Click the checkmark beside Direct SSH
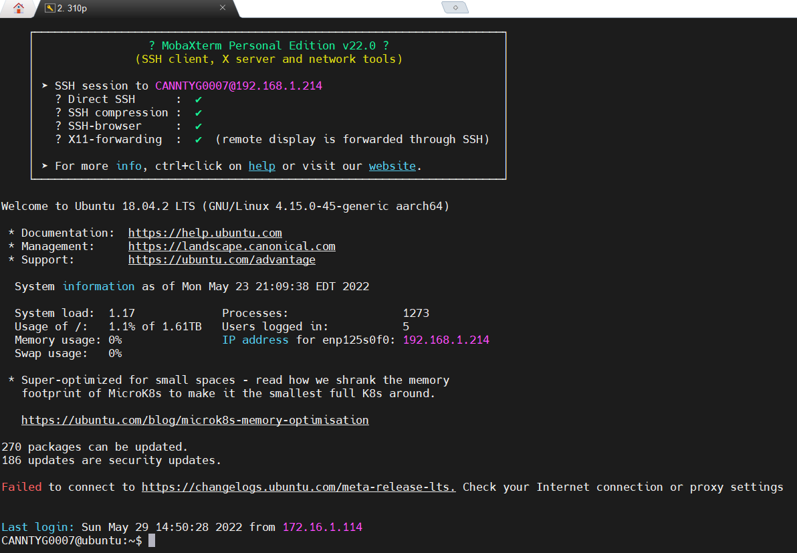Screen dimensions: 797x553 tap(198, 100)
